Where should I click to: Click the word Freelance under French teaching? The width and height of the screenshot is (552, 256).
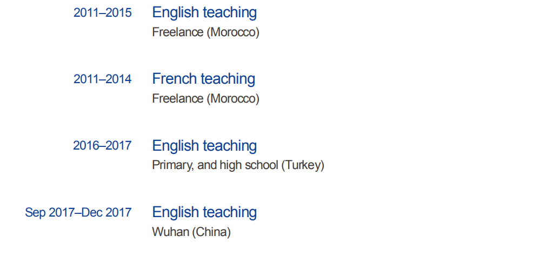[x=178, y=99]
